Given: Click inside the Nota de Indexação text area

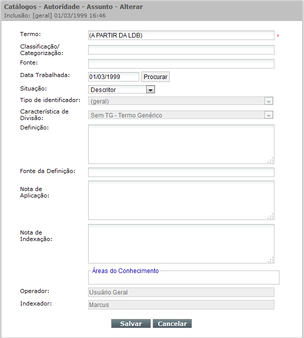Looking at the screenshot, I should pos(181,244).
